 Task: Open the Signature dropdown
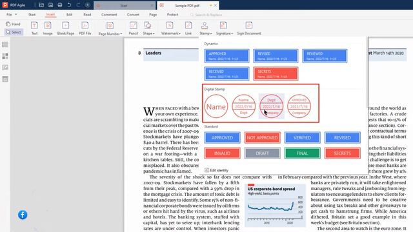click(x=225, y=28)
